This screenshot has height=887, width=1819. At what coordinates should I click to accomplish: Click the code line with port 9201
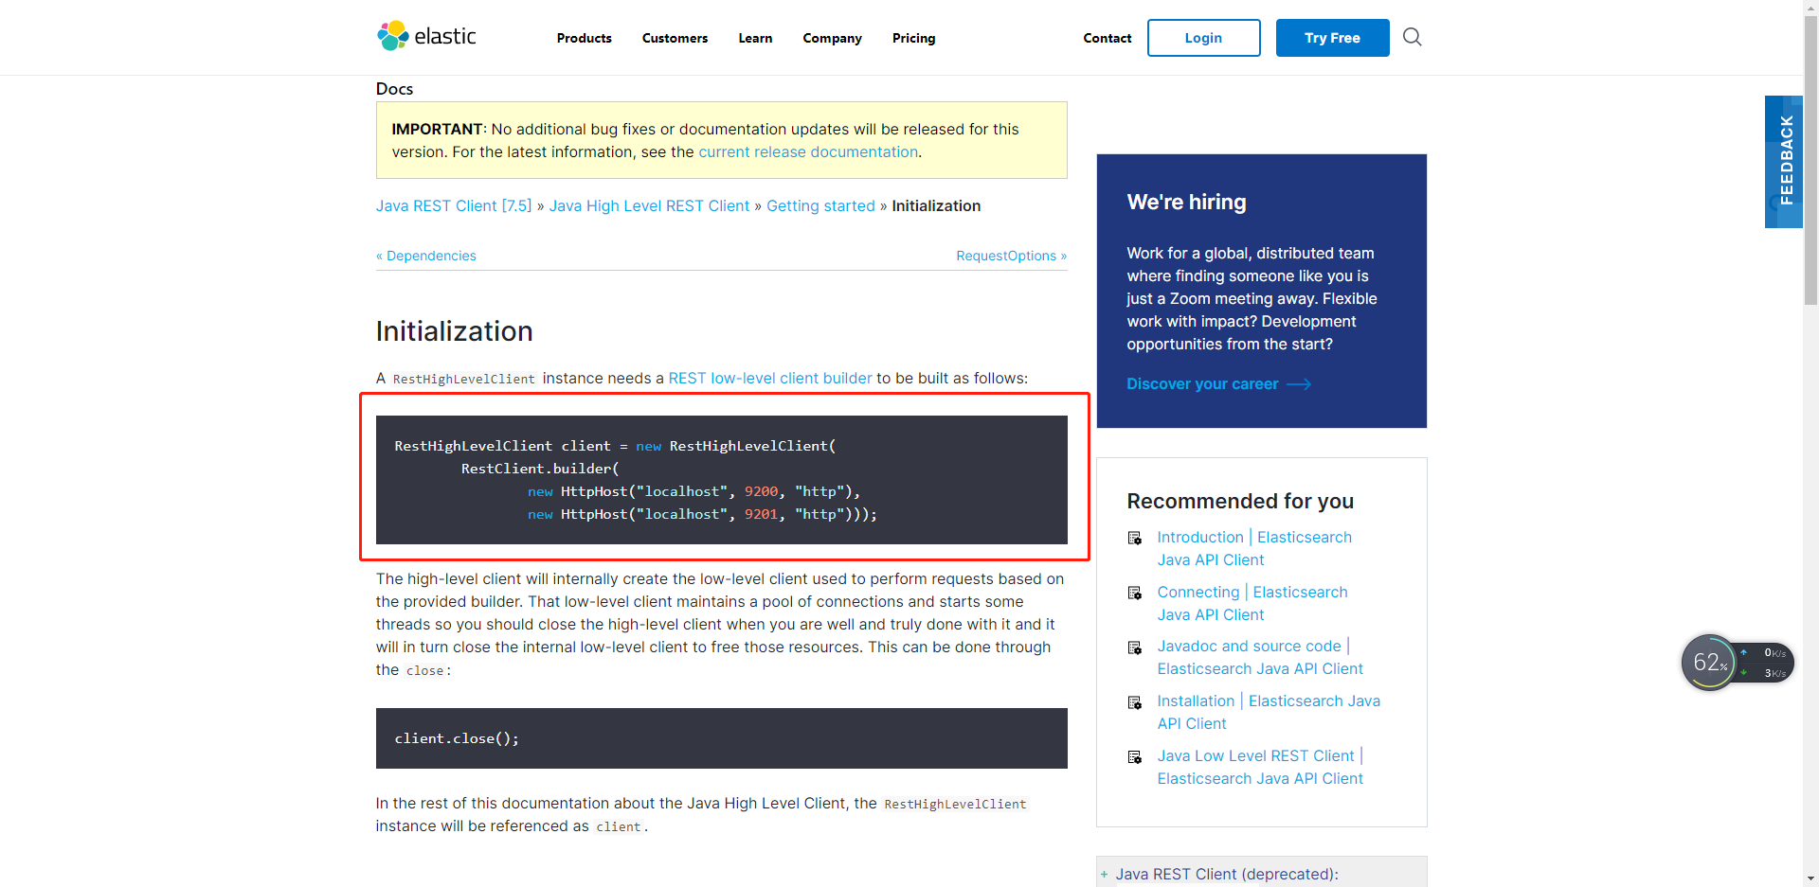pyautogui.click(x=702, y=514)
